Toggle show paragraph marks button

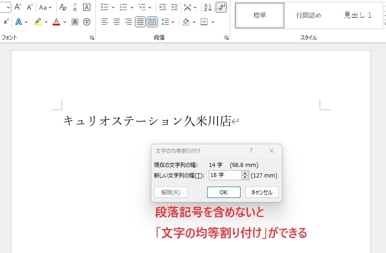tap(221, 7)
